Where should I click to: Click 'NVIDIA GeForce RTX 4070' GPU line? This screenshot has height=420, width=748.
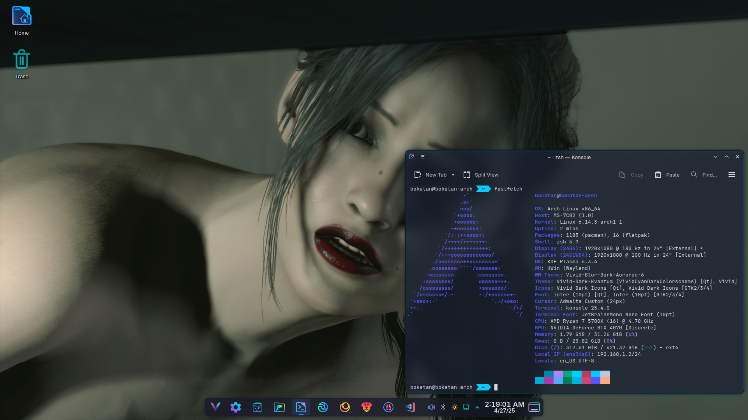click(x=586, y=328)
